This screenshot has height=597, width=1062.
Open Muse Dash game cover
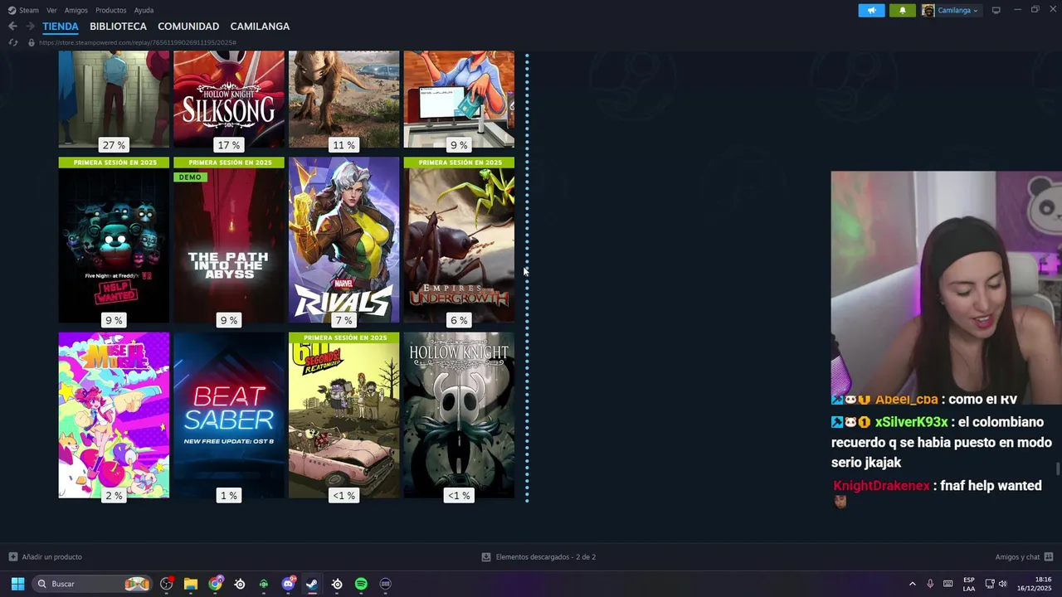(114, 415)
